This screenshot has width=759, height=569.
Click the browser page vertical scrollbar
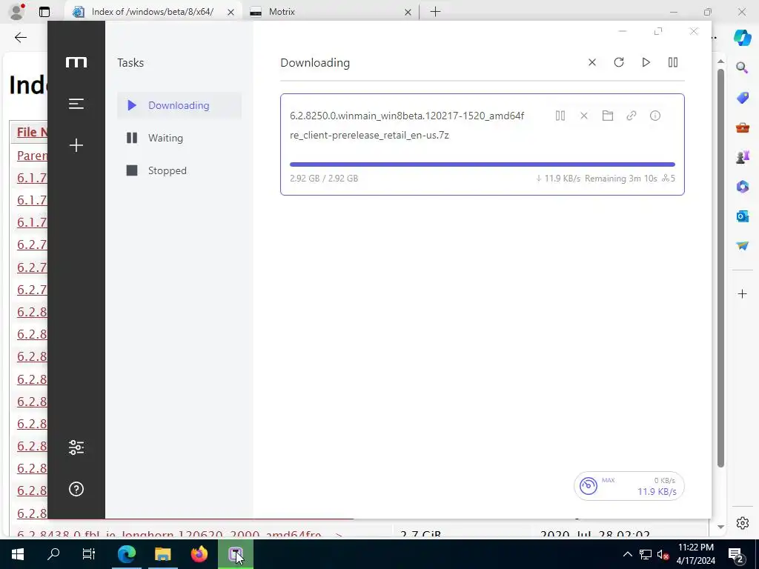(x=720, y=268)
